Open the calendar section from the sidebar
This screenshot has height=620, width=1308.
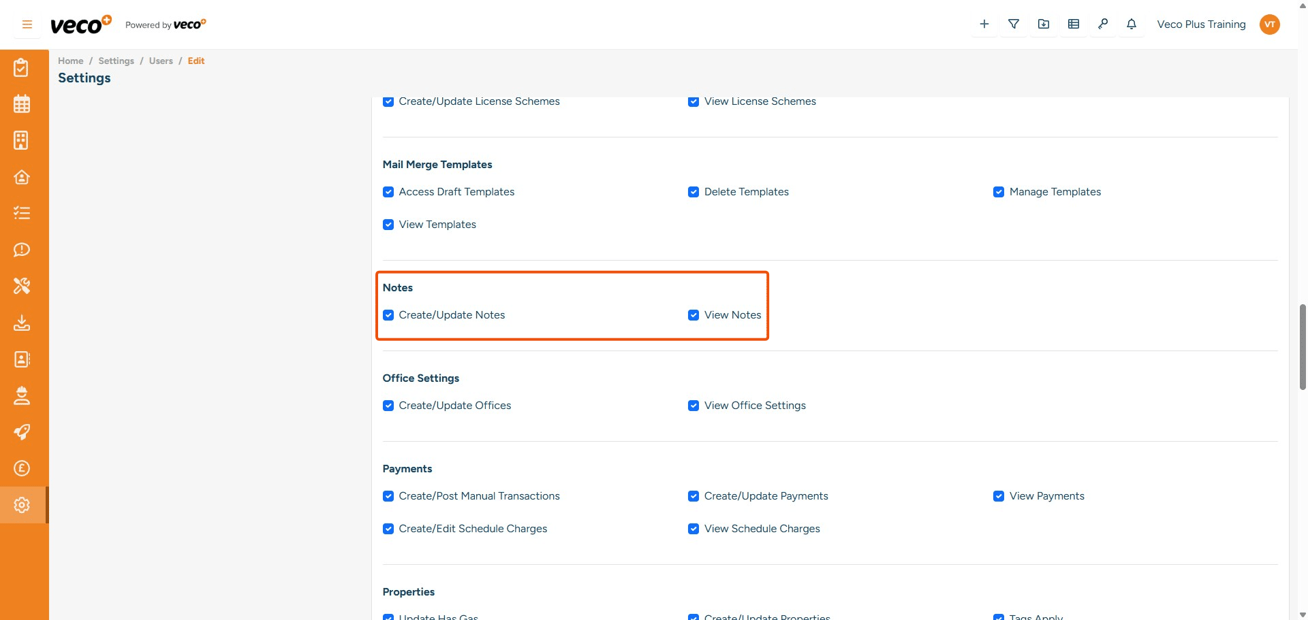(x=22, y=103)
